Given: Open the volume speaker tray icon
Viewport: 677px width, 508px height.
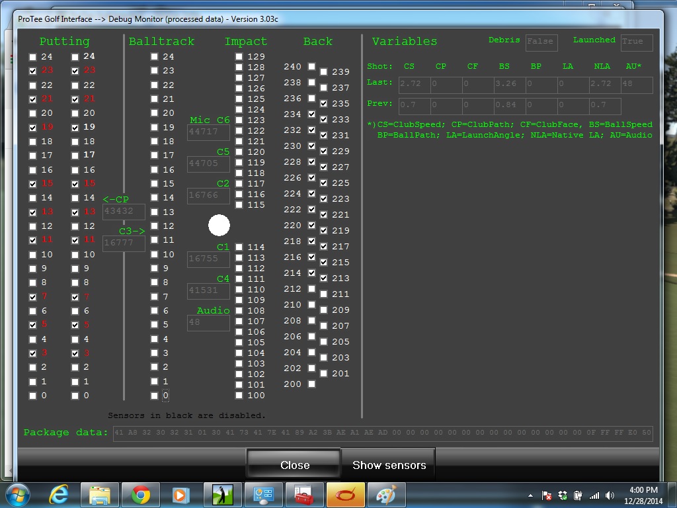Looking at the screenshot, I should (610, 495).
